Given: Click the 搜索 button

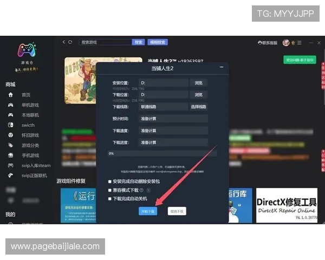Looking at the screenshot, I should [138, 42].
